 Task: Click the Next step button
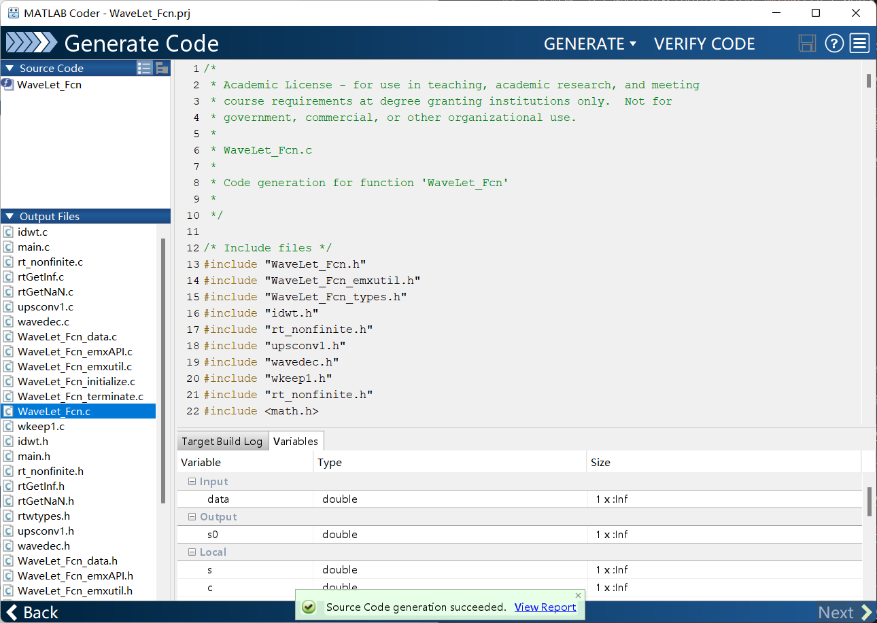[x=845, y=612]
